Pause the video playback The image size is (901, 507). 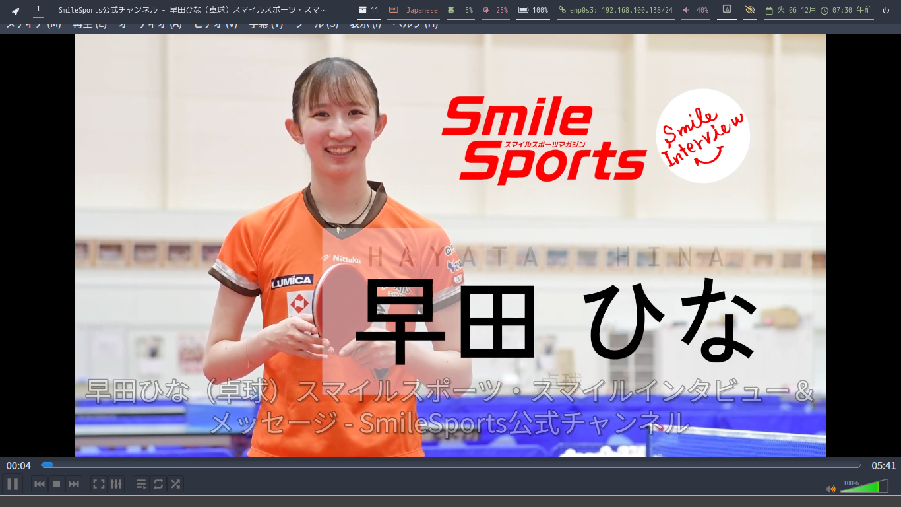click(13, 484)
